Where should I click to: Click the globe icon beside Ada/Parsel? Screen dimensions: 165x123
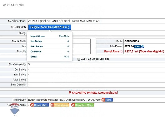pos(143,47)
